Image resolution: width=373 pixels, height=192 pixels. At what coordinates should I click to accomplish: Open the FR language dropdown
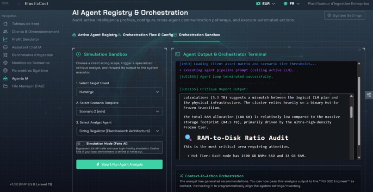coord(292,4)
